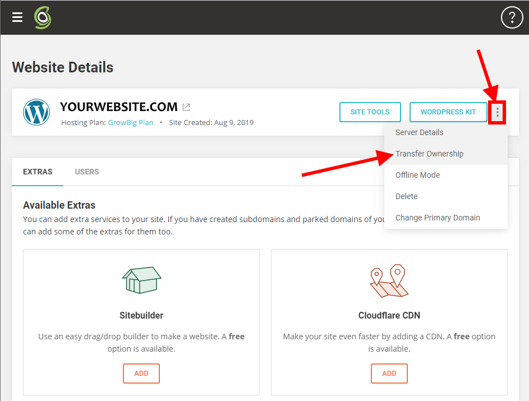This screenshot has width=529, height=401.
Task: Choose Offline Mode from the options menu
Action: (x=417, y=175)
